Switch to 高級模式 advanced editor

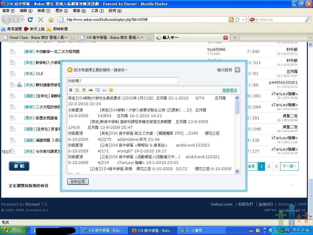point(230,90)
